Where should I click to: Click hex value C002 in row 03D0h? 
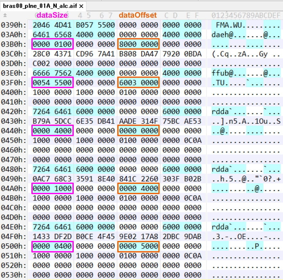pos(41,63)
